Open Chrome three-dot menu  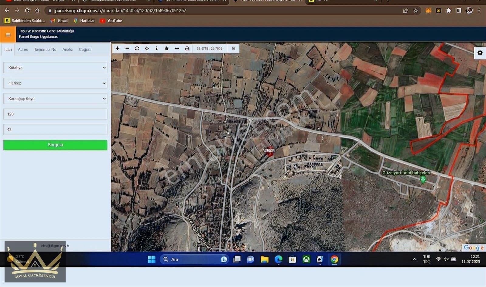(x=479, y=11)
